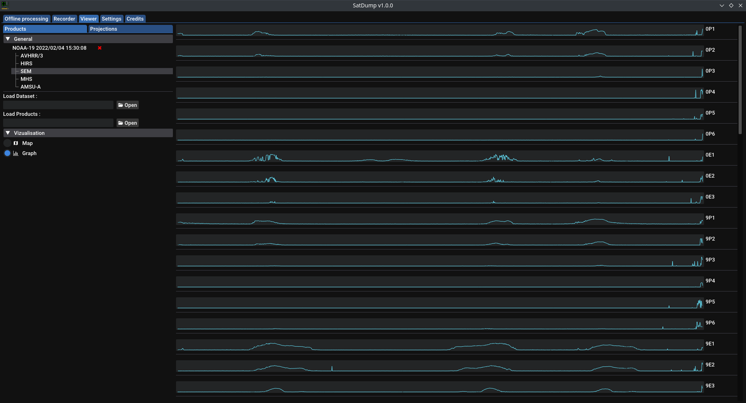The width and height of the screenshot is (746, 403).
Task: Click the 0P1 channel graph
Action: click(x=440, y=31)
